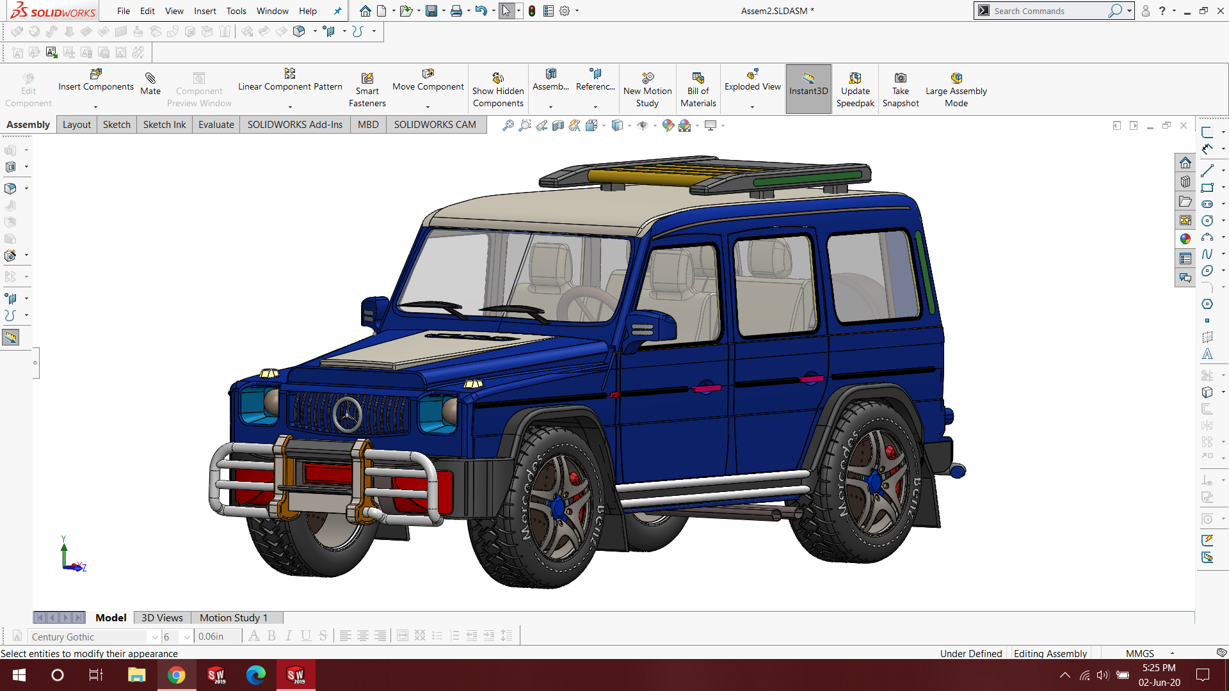Click Zoom to Fit magnifier icon
1229x691 pixels.
(508, 125)
